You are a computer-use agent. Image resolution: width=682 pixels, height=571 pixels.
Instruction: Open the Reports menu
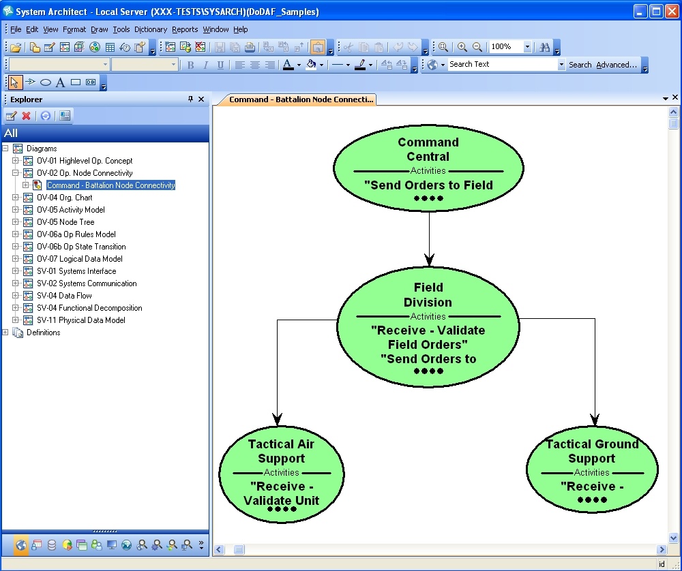click(x=185, y=29)
